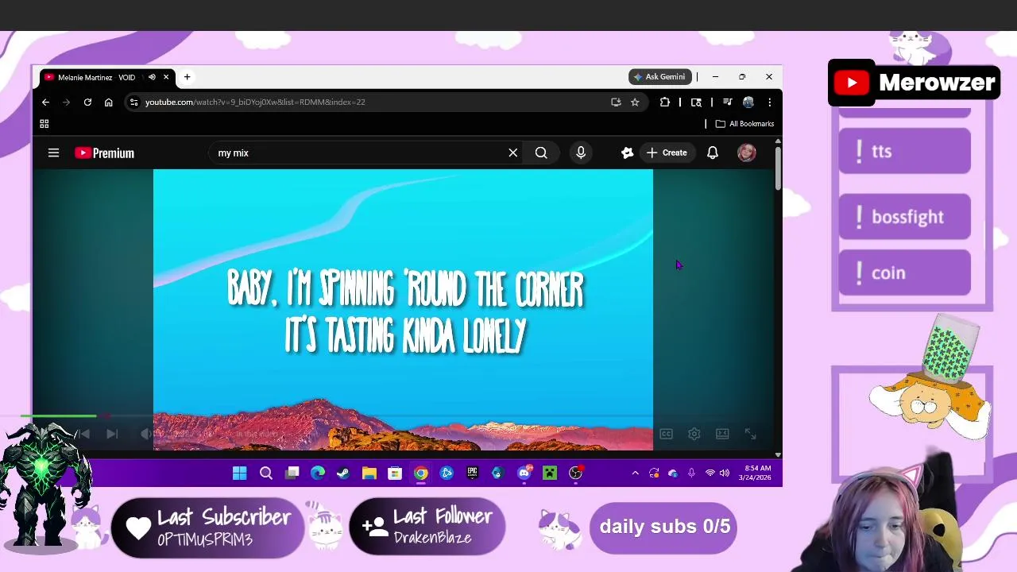Switch to Chrome on the taskbar
This screenshot has width=1017, height=572.
tap(421, 473)
